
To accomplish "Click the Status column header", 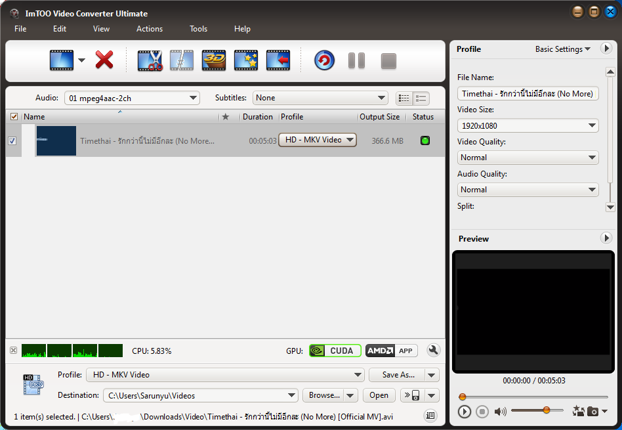I will 423,117.
